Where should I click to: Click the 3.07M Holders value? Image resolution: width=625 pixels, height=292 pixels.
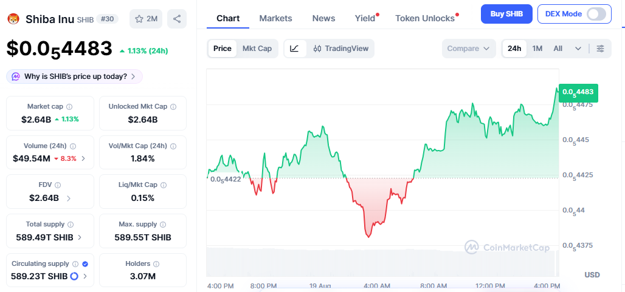click(143, 276)
